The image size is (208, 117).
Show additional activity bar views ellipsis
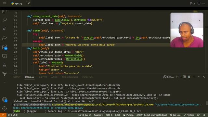pyautogui.click(x=5, y=83)
